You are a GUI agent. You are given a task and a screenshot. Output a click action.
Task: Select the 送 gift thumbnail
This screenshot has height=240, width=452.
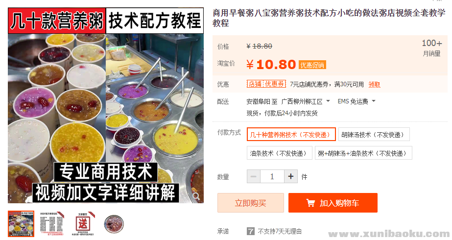coord(83,224)
